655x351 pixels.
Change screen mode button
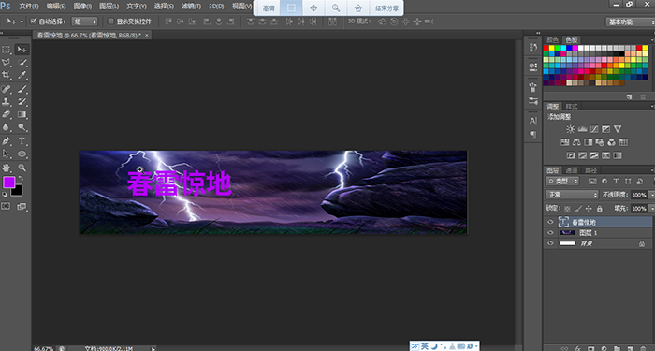pos(22,207)
